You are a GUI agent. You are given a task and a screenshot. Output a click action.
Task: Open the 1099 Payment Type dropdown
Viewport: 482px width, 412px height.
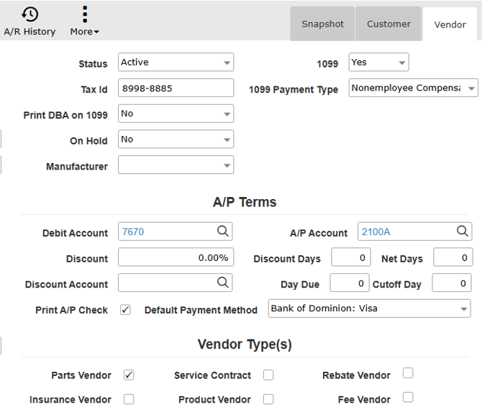(x=413, y=88)
